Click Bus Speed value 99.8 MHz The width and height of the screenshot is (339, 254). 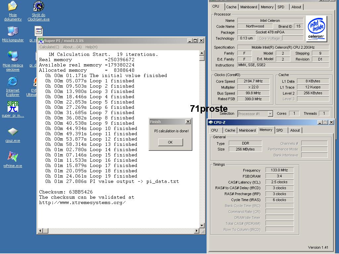pyautogui.click(x=253, y=93)
